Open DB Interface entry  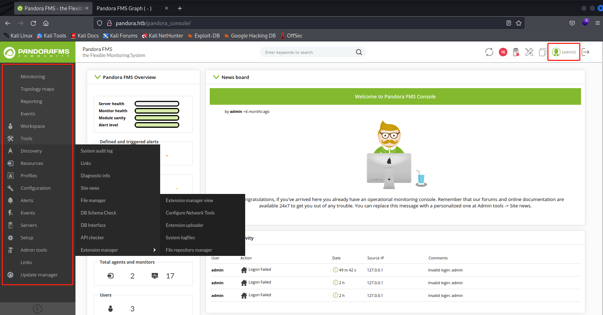93,225
